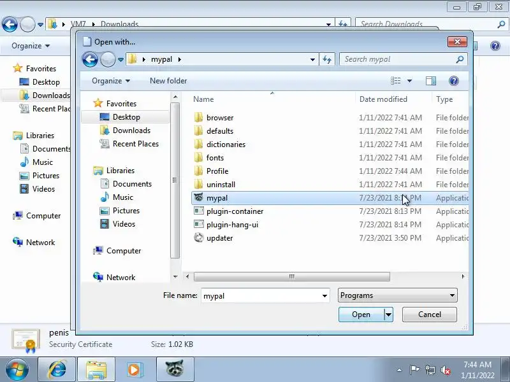
Task: Click the horizontal scrollbar thumb in file list
Action: coord(292,277)
